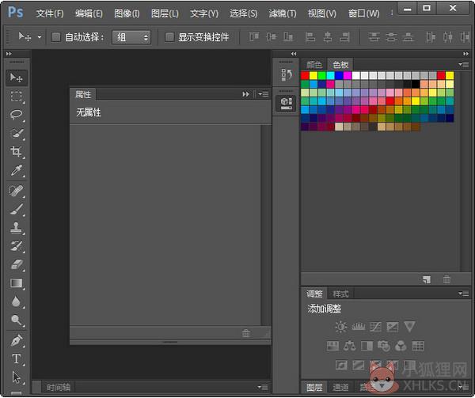Open the 时间轴 panel tab

(x=59, y=387)
